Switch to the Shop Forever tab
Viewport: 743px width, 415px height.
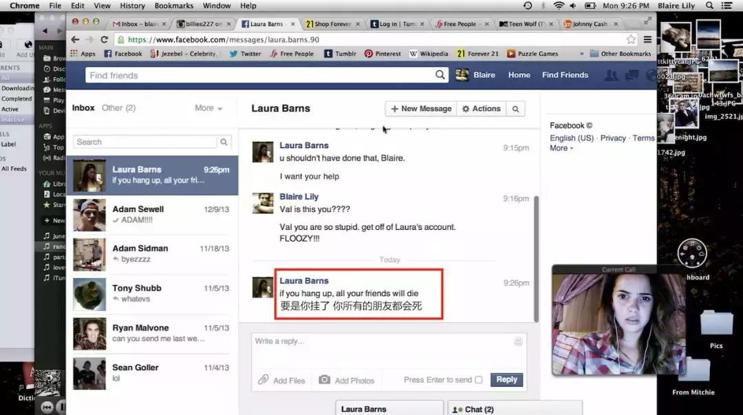(333, 23)
